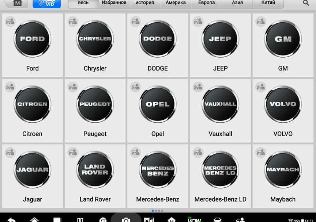The height and width of the screenshot is (222, 316).
Task: Open the brightness display icon in bottom bar
Action: click(x=149, y=219)
